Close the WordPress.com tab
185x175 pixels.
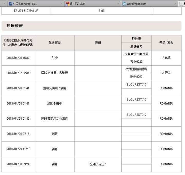click(175, 4)
